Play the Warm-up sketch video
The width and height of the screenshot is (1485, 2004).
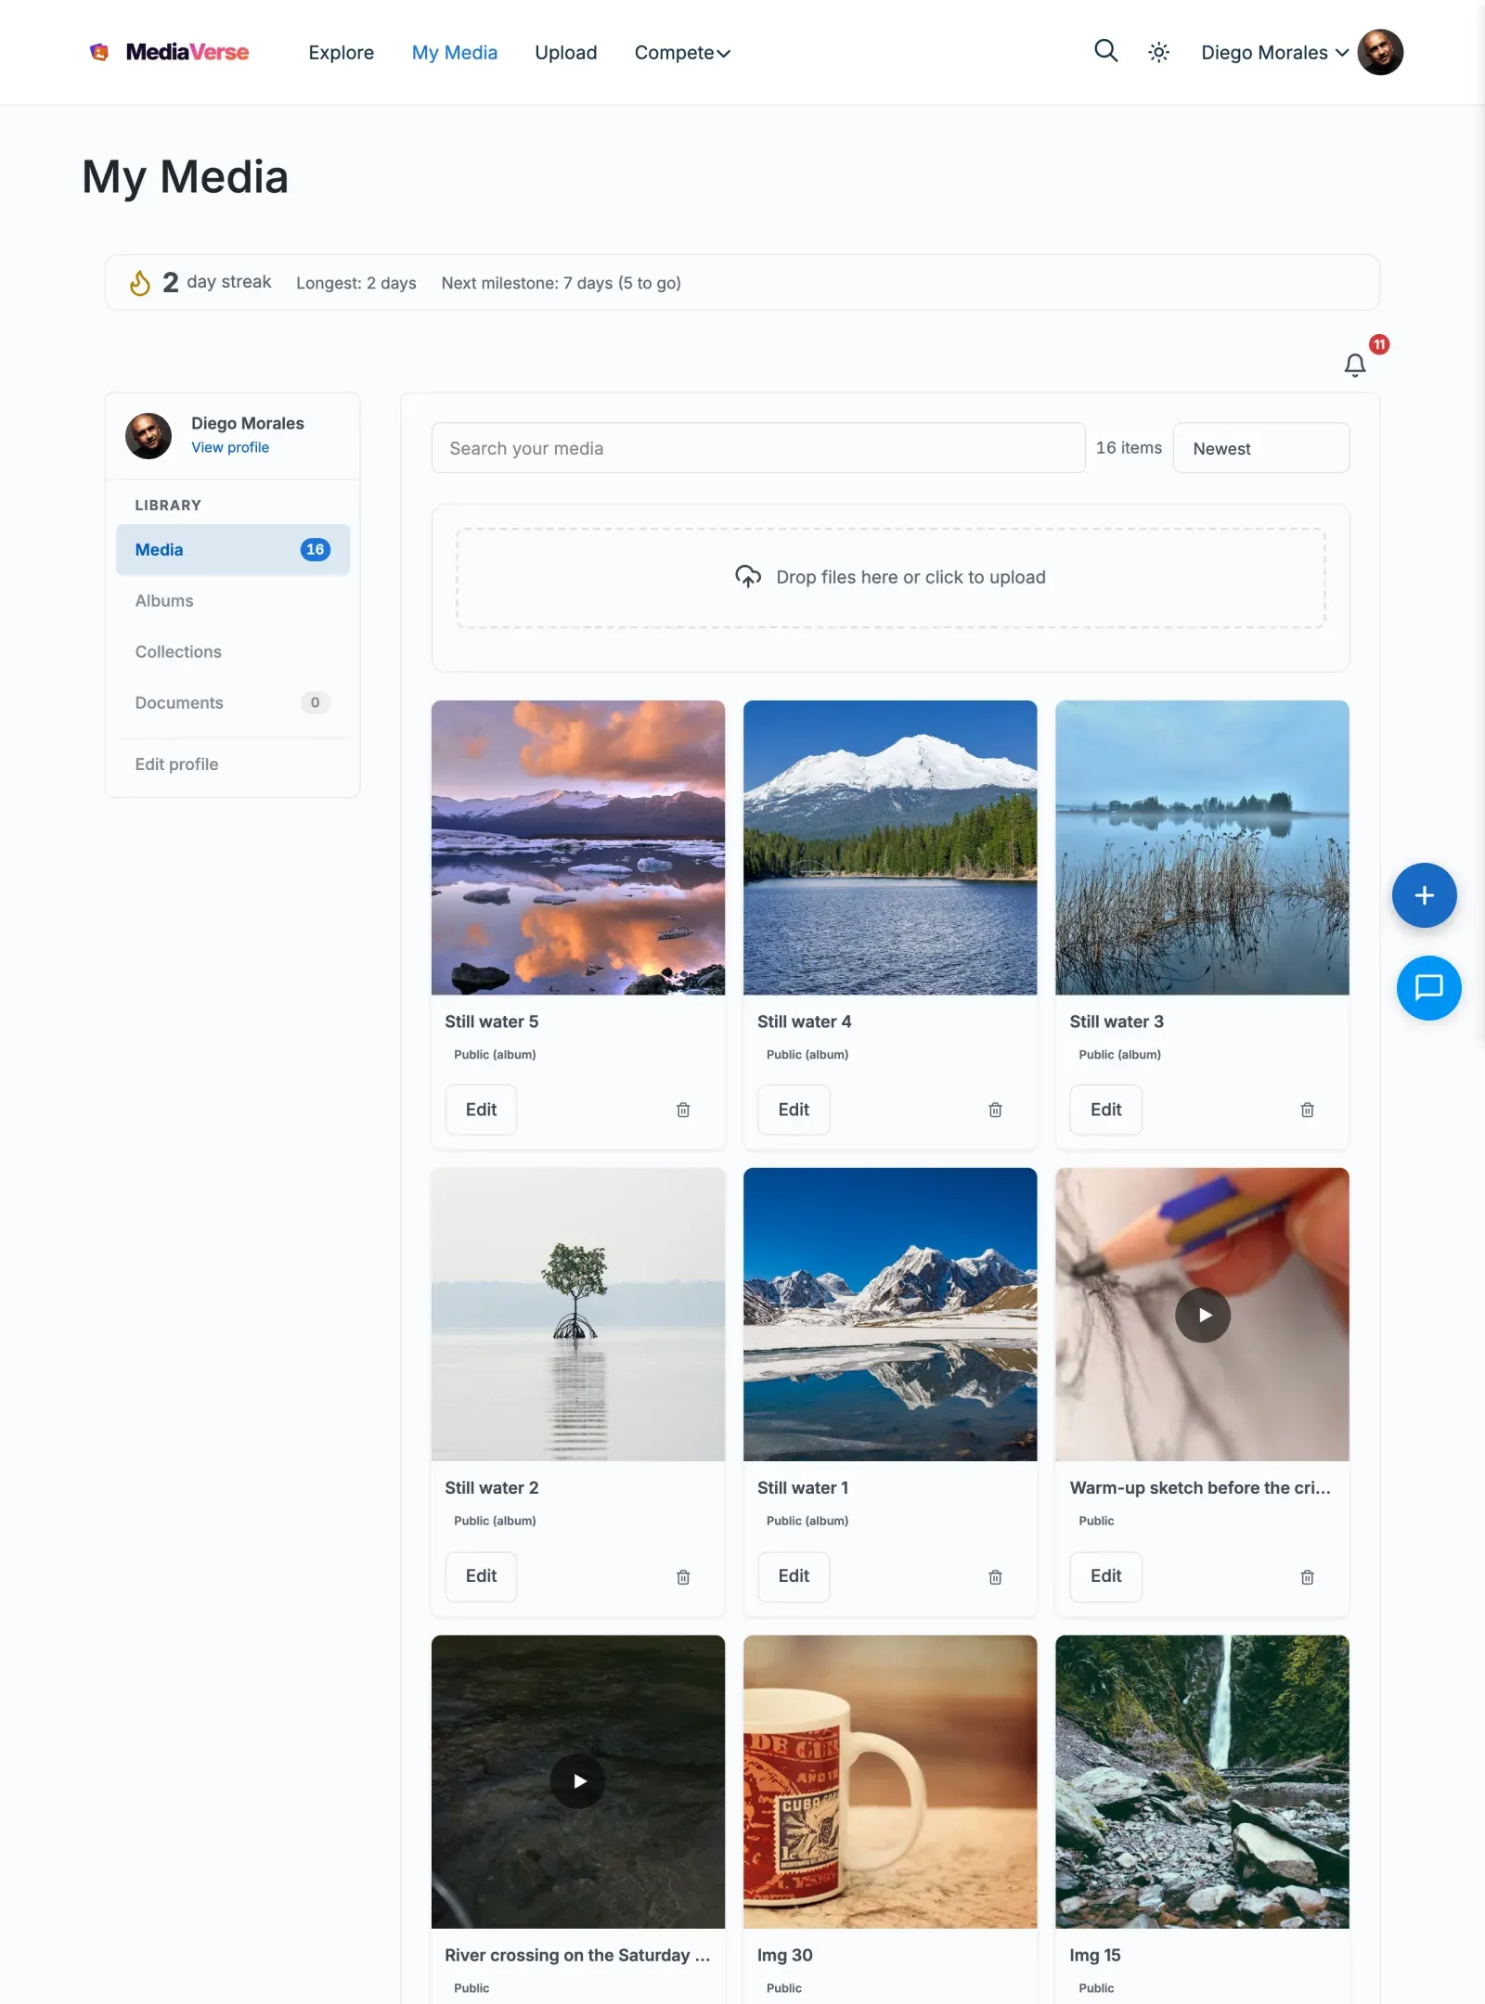pyautogui.click(x=1203, y=1315)
